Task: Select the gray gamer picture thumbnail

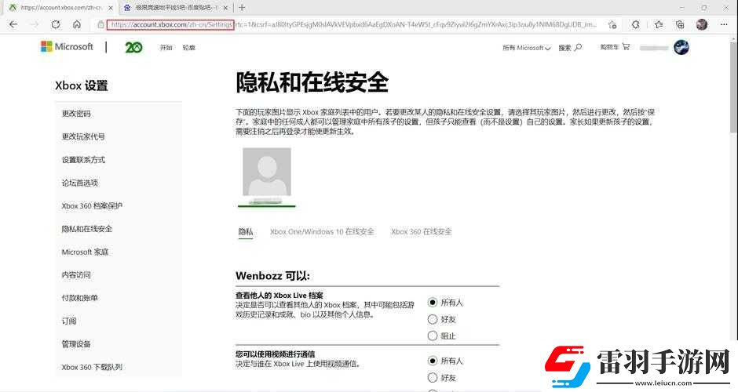Action: coord(267,172)
